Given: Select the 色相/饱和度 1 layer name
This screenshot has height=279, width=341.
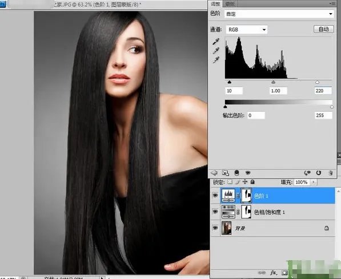Looking at the screenshot, I should pos(270,212).
